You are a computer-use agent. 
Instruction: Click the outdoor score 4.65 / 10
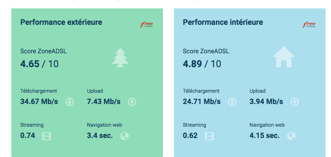39,64
